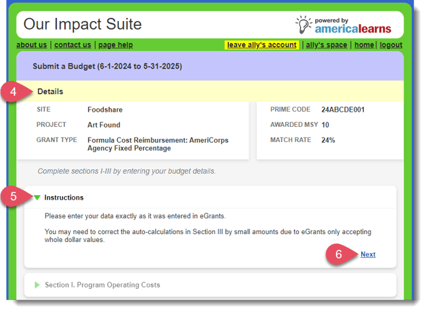Expand Section I using its green triangle
Screen dimensions: 426x312
38,285
